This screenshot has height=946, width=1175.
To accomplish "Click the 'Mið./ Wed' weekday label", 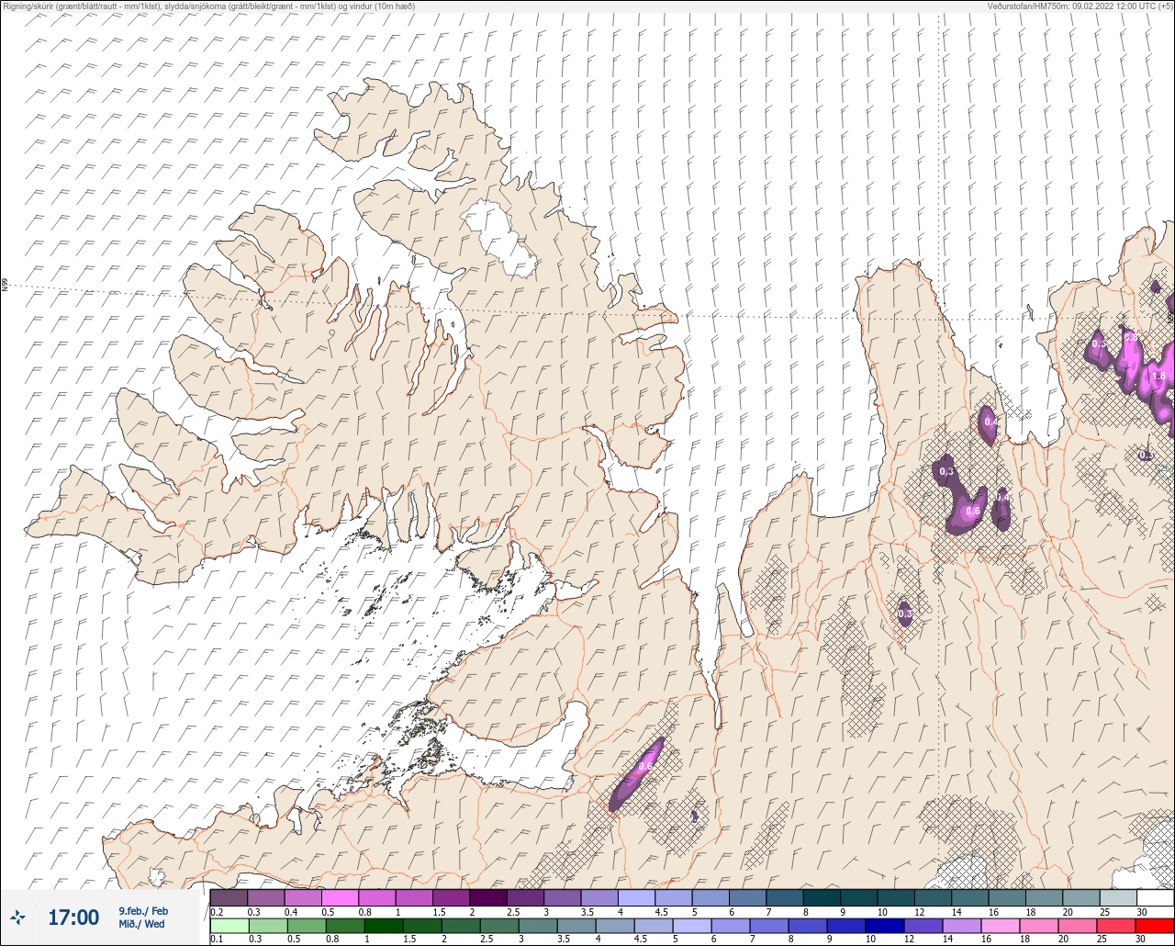I will (143, 924).
